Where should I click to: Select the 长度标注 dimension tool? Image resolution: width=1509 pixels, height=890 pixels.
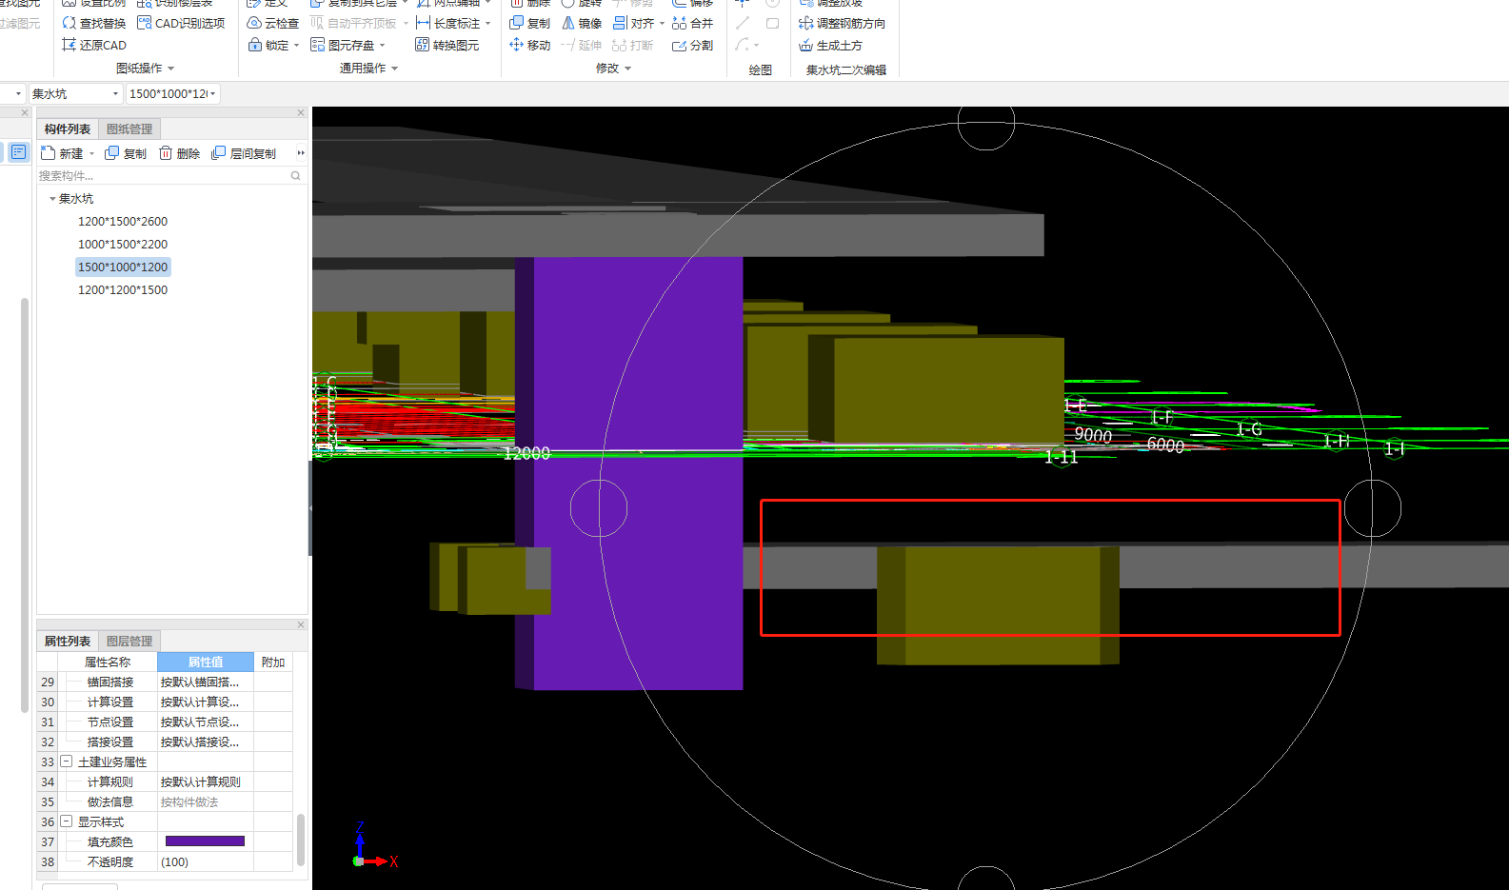(447, 23)
